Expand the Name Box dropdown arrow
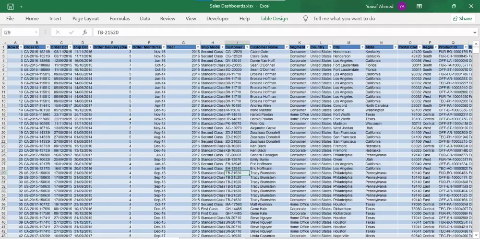This screenshot has height=239, width=480. tap(36, 32)
